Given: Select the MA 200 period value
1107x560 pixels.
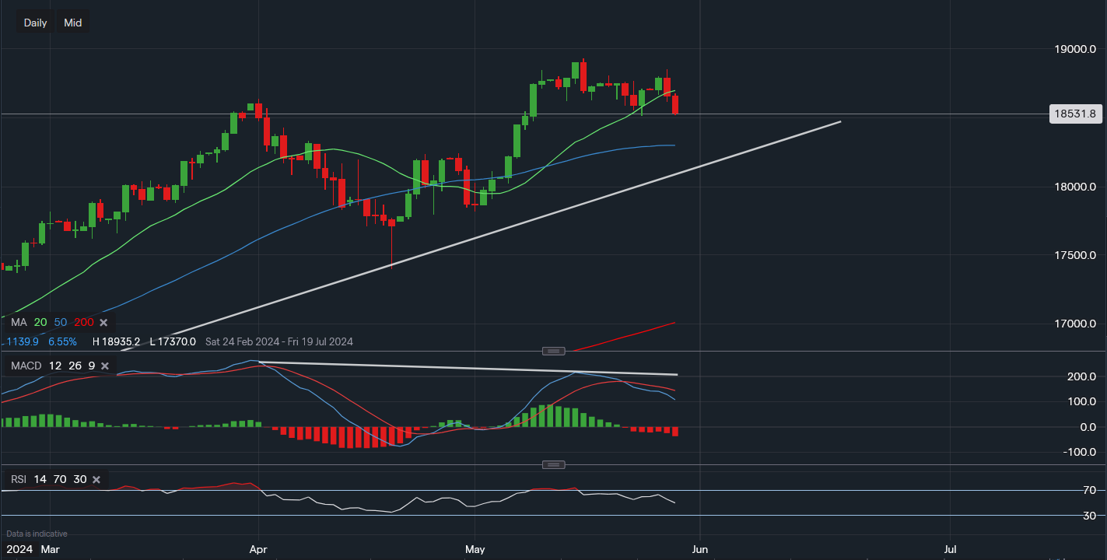Looking at the screenshot, I should (x=84, y=322).
